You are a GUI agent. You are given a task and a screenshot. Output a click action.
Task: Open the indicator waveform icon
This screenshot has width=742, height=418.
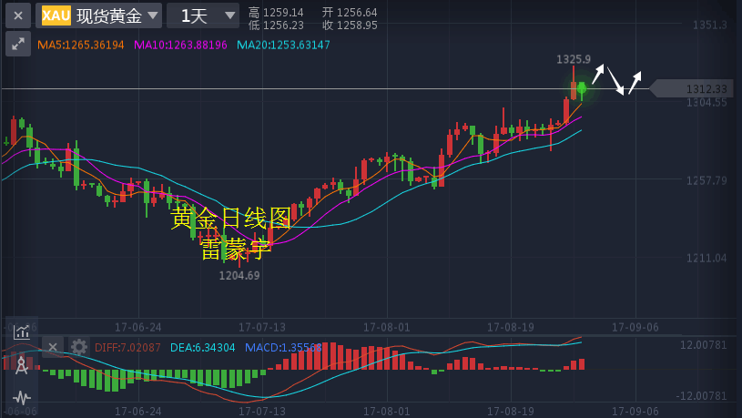point(21,397)
